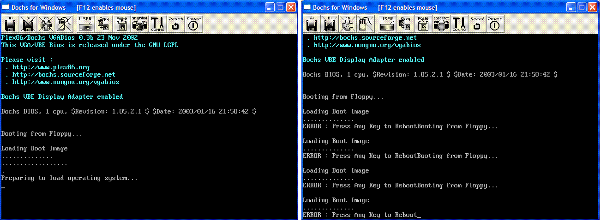This screenshot has height=222, width=601.
Task: Click left window title bar text 'Bochs for Windows'
Action: pyautogui.click(x=39, y=7)
